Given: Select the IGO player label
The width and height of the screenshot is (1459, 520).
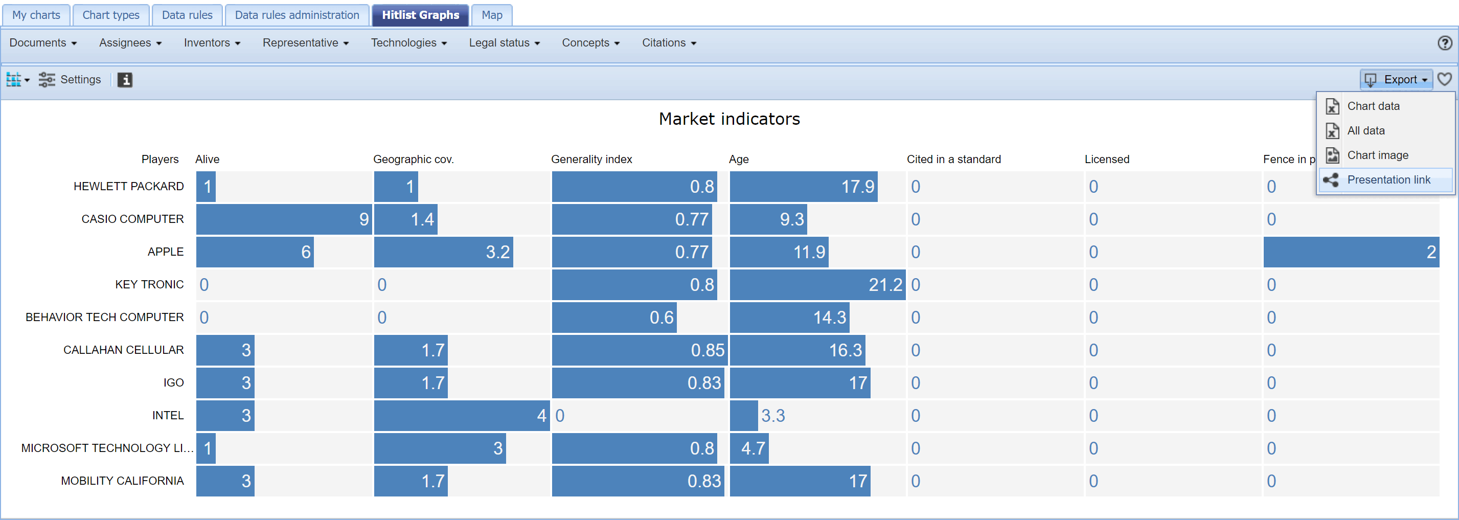Looking at the screenshot, I should 173,383.
